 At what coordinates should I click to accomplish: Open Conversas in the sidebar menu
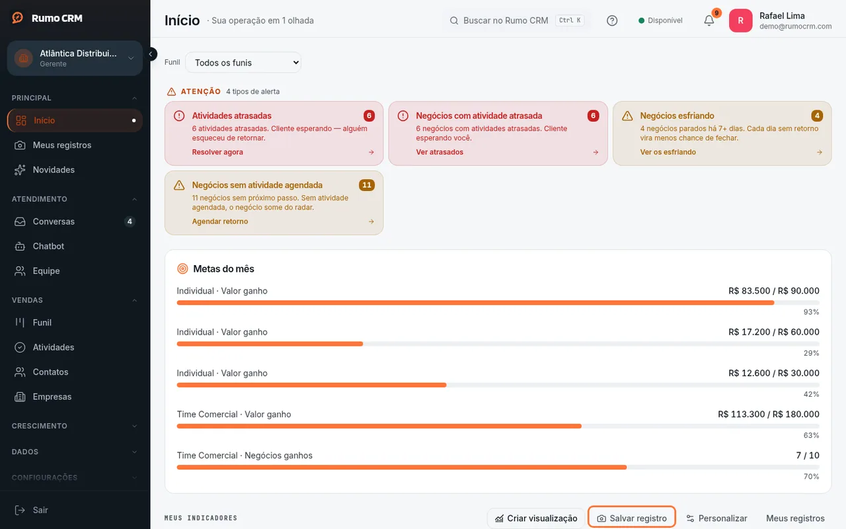[75, 222]
